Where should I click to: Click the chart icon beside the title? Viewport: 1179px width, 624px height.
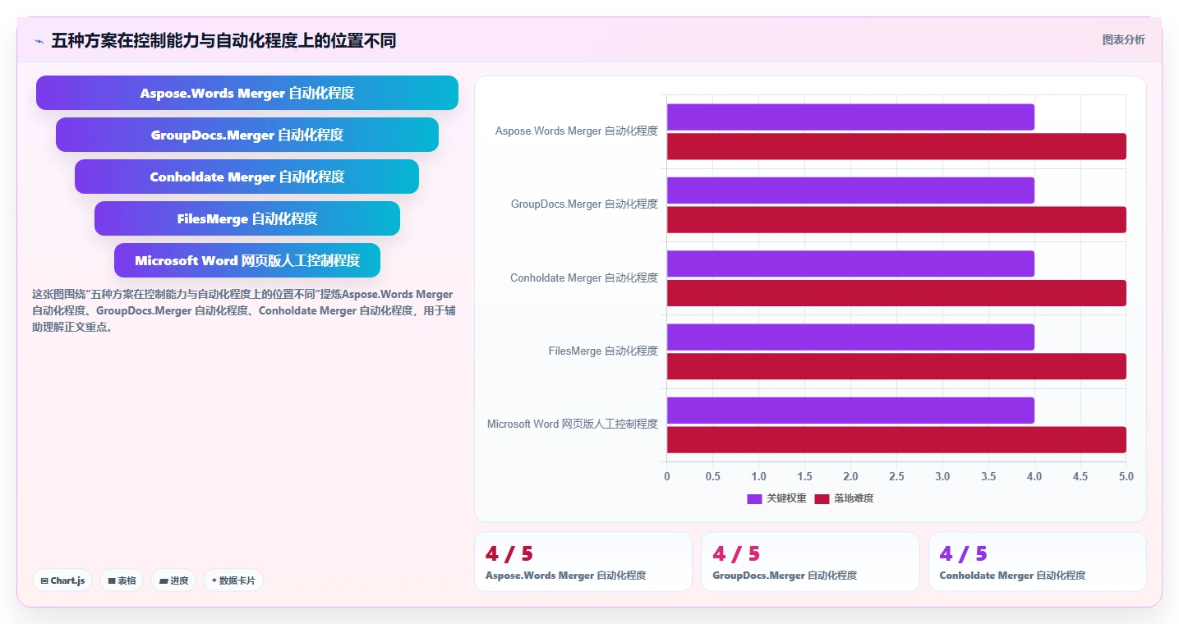39,41
